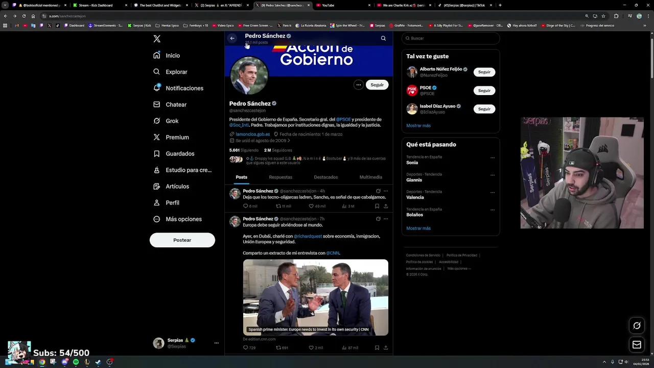Open Premium in the sidebar
654x368 pixels.
[171, 137]
